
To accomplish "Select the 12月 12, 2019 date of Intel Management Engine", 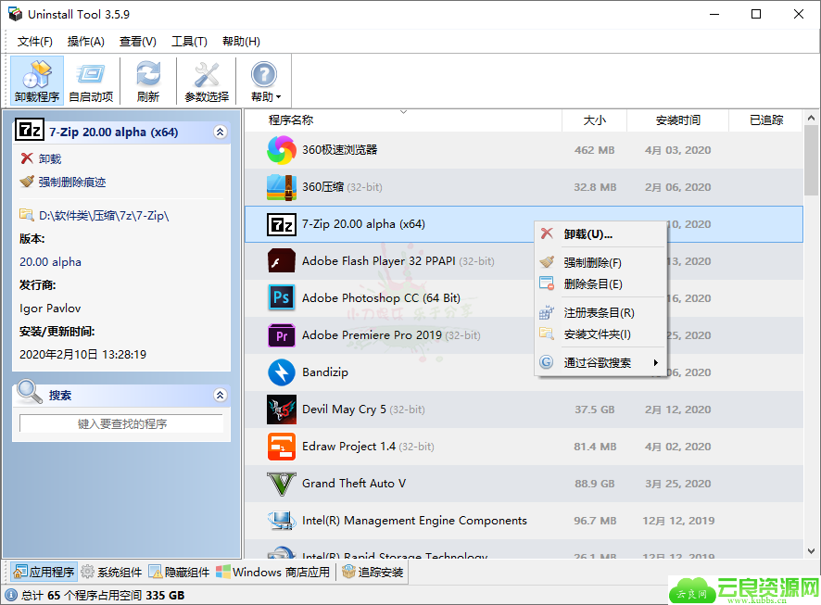I will [x=678, y=521].
